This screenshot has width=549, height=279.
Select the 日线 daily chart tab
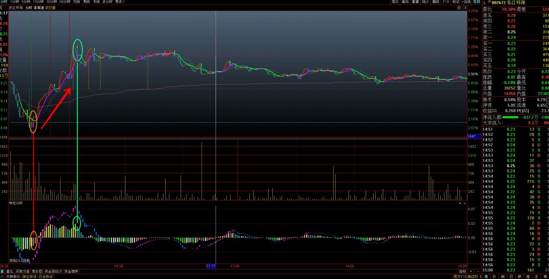[77, 2]
